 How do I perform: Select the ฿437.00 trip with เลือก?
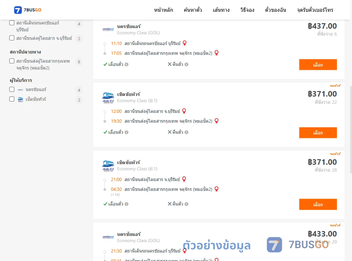click(318, 65)
